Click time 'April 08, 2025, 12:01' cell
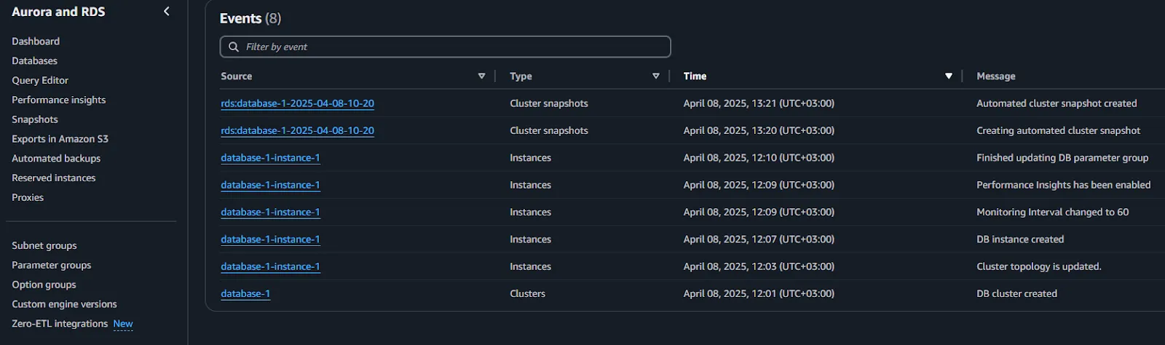This screenshot has width=1165, height=345. 759,294
